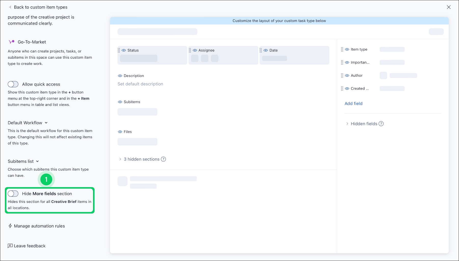The height and width of the screenshot is (261, 459).
Task: Click the drag handle next to the Status field
Action: coord(119,50)
